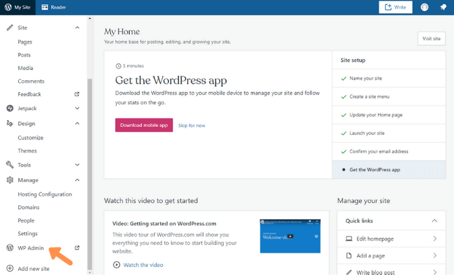Image resolution: width=454 pixels, height=278 pixels.
Task: Collapse the Design menu section
Action: pos(77,124)
